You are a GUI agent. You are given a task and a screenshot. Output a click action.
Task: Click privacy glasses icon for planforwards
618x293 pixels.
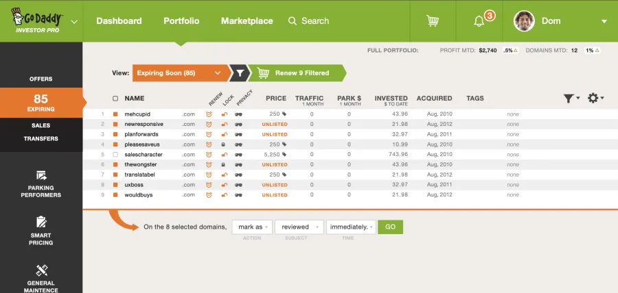(238, 134)
